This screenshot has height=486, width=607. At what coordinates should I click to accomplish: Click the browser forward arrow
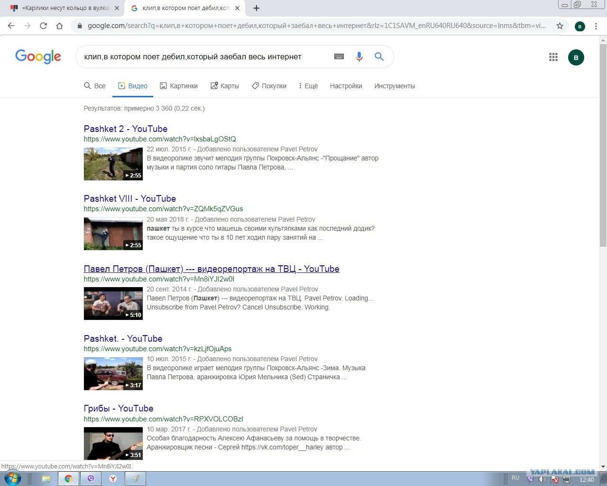point(27,26)
